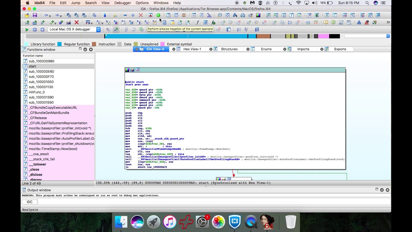This screenshot has height=232, width=412.
Task: Select the start function in list
Action: coord(58,66)
